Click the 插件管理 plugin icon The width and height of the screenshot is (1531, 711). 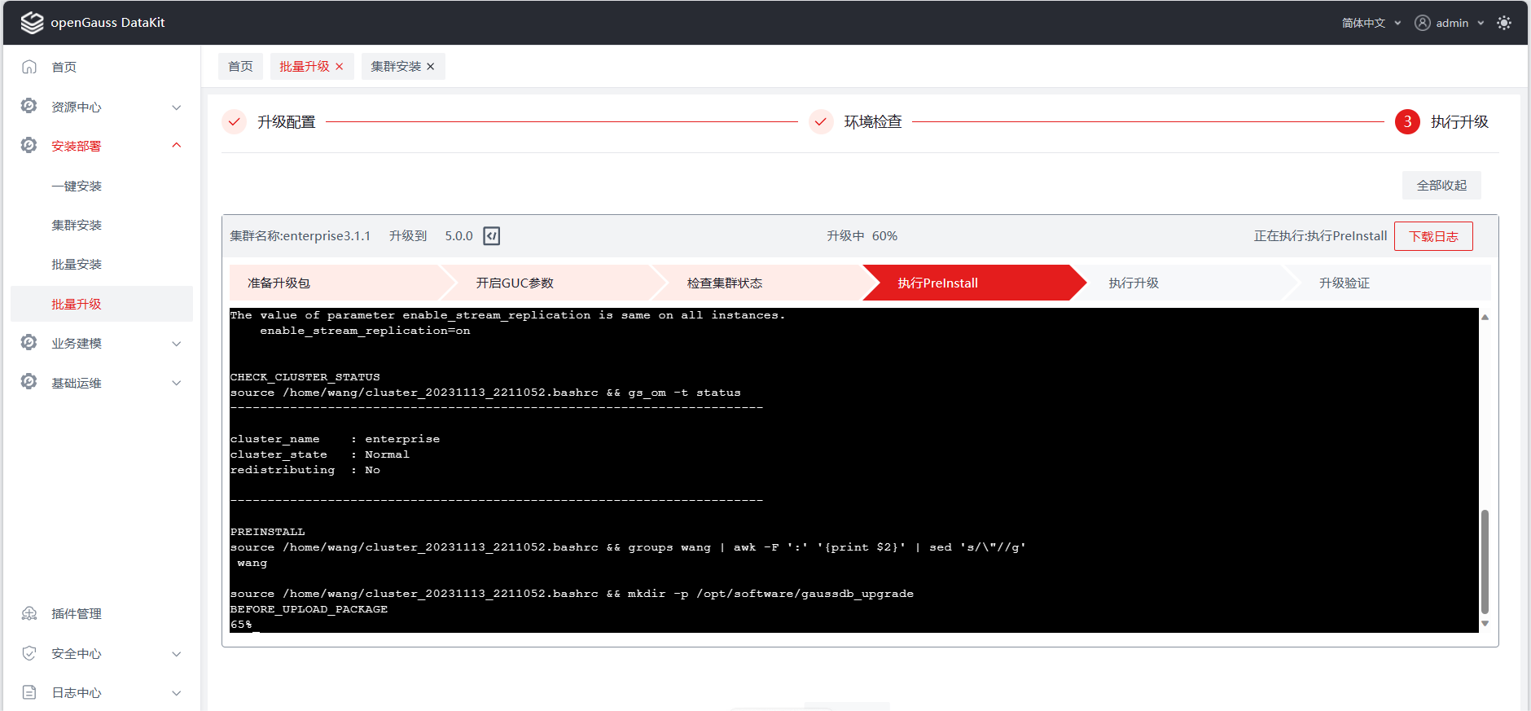coord(29,613)
